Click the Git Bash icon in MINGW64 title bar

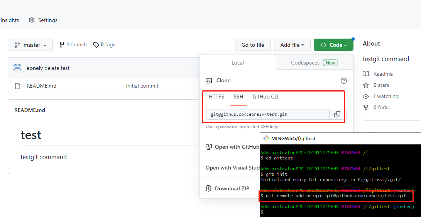click(266, 138)
